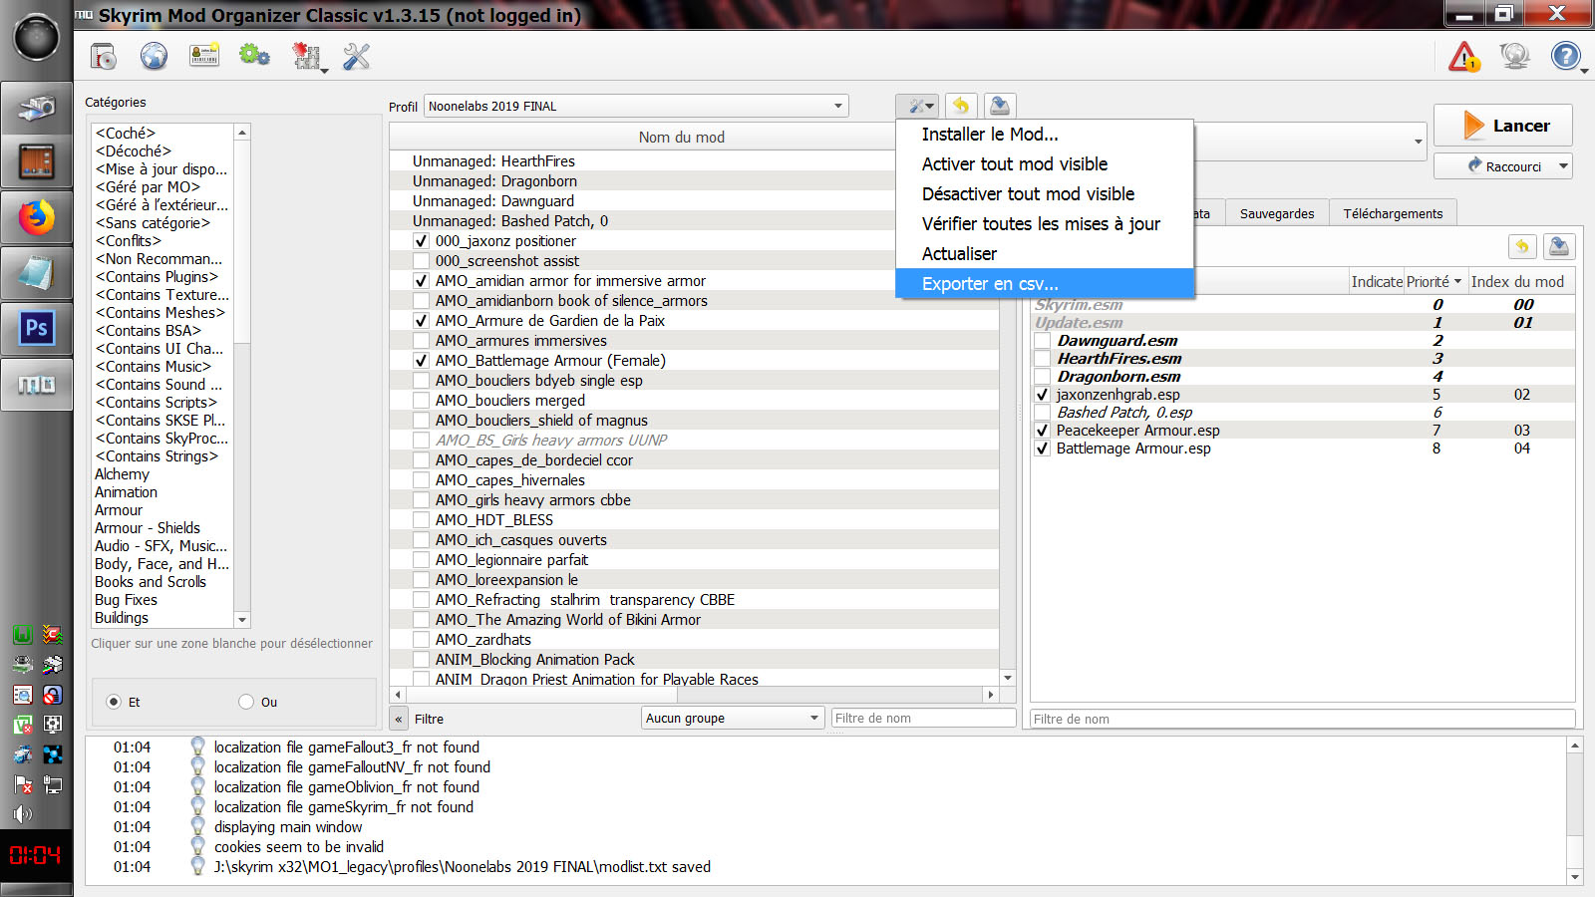Enable 000_screenshot assist mod
This screenshot has width=1595, height=897.
tap(422, 261)
